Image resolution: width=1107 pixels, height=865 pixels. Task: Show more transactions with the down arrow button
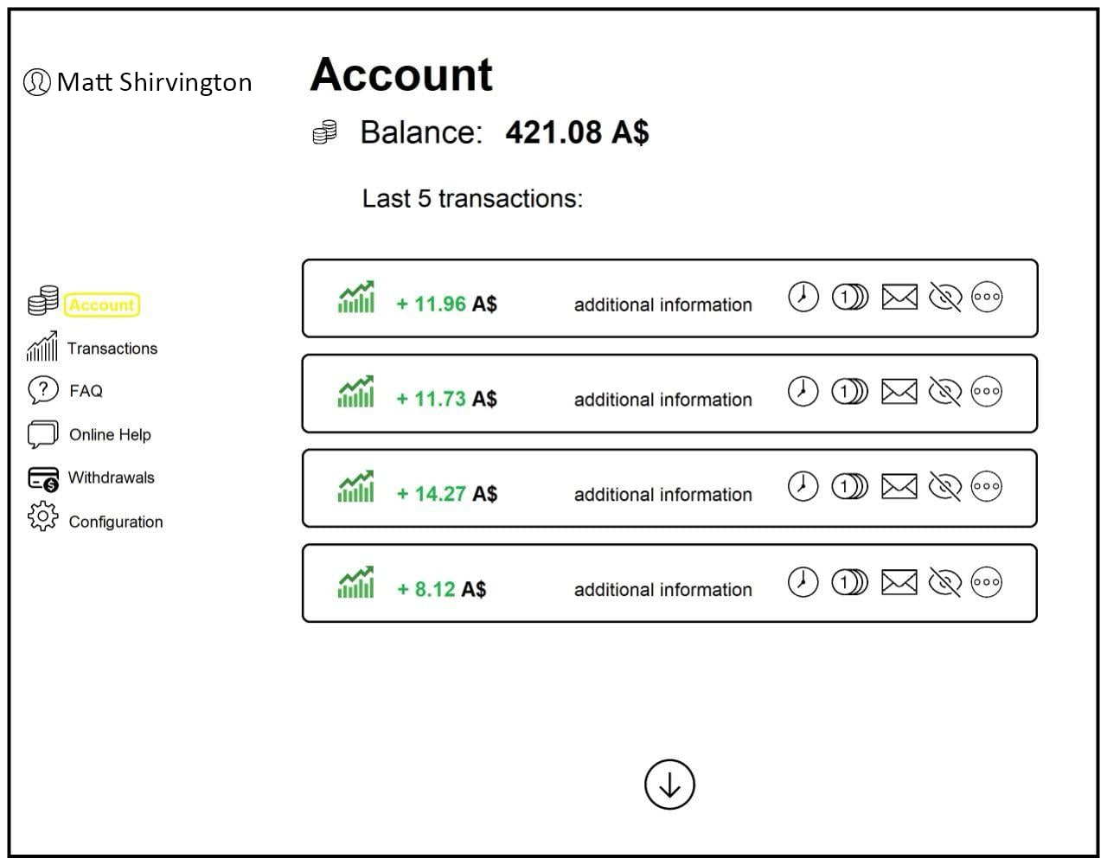click(669, 785)
